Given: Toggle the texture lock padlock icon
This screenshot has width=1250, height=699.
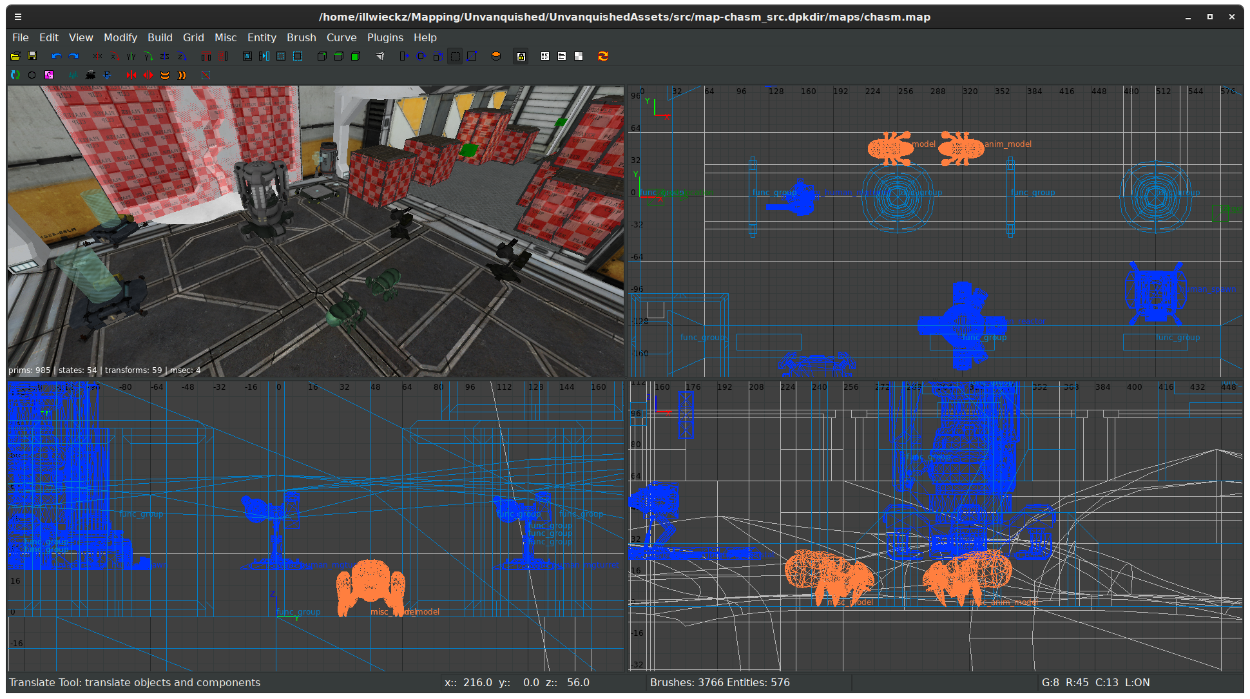Looking at the screenshot, I should pos(521,56).
